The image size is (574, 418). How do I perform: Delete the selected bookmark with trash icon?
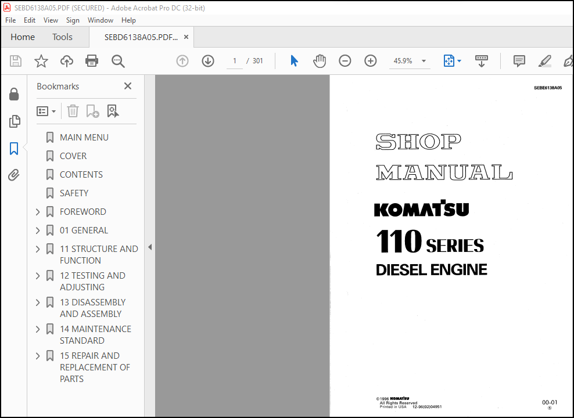73,111
